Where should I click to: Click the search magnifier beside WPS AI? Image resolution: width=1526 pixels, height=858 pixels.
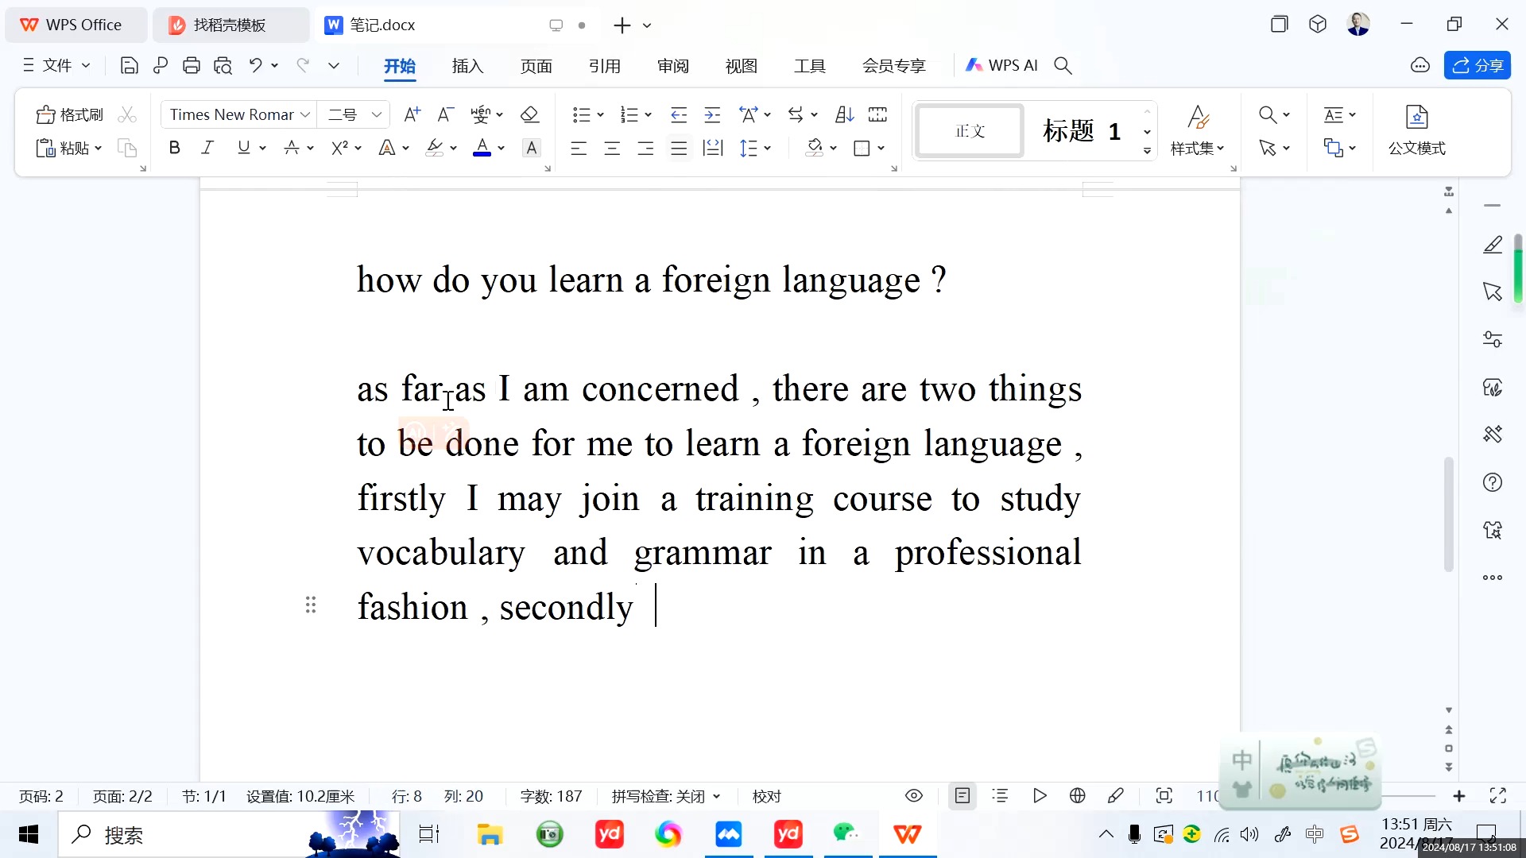coord(1063,66)
